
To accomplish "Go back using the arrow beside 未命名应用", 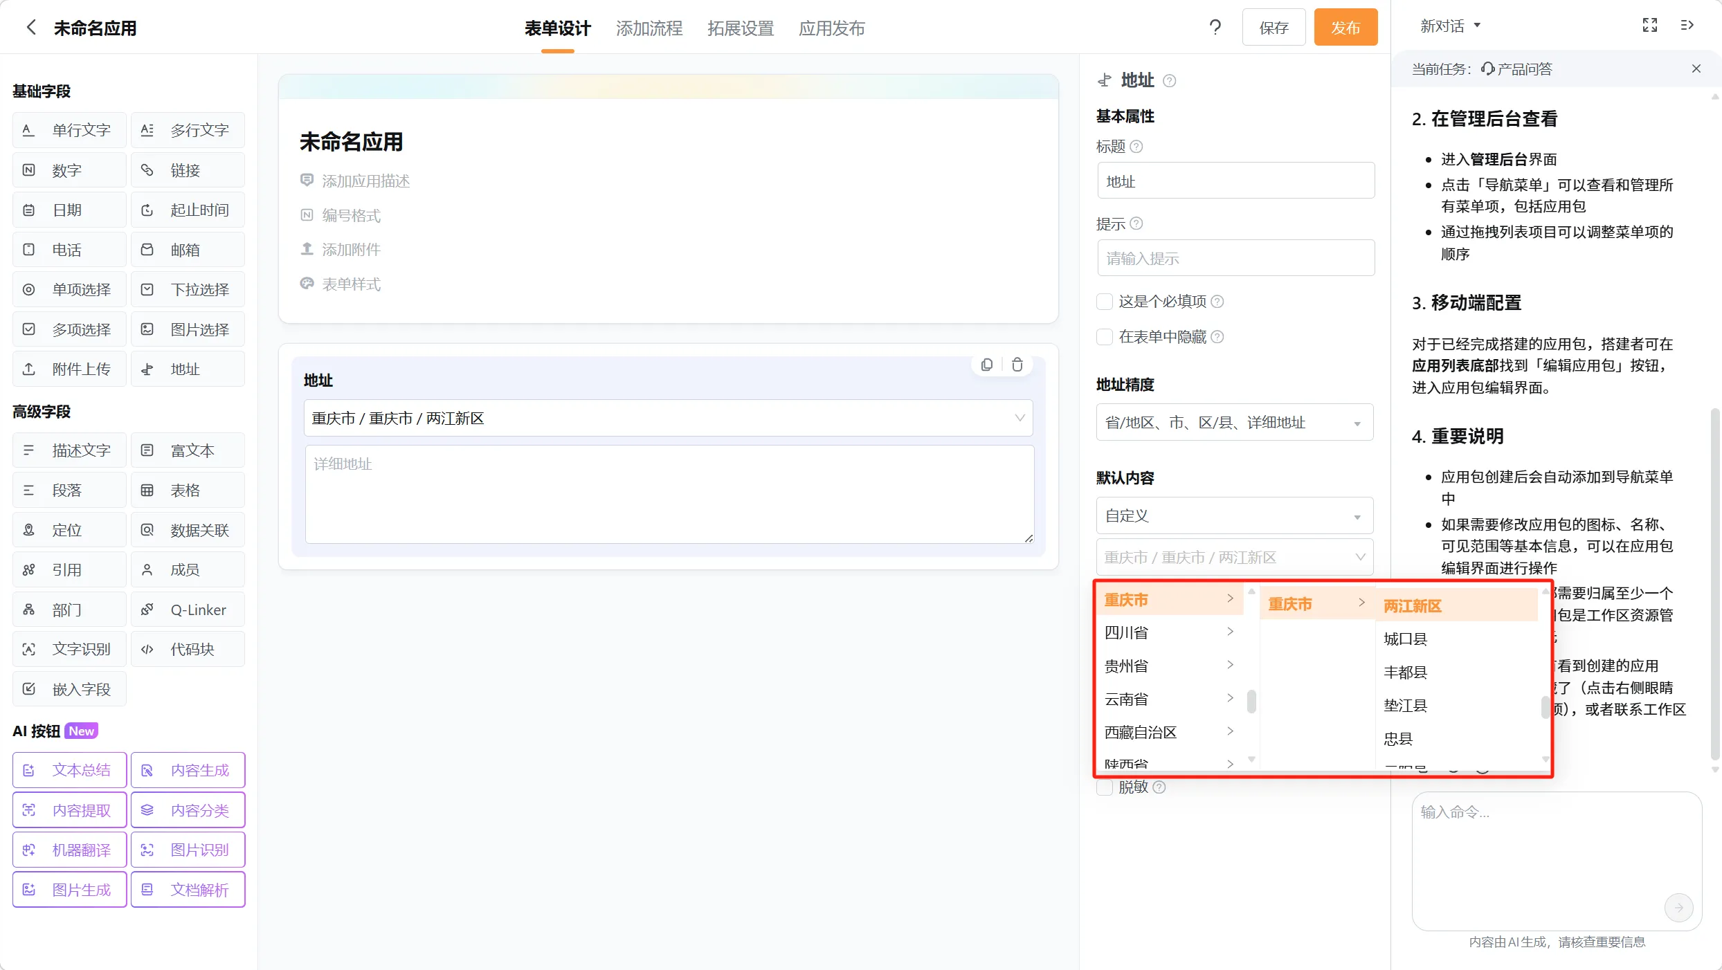I will 30,28.
